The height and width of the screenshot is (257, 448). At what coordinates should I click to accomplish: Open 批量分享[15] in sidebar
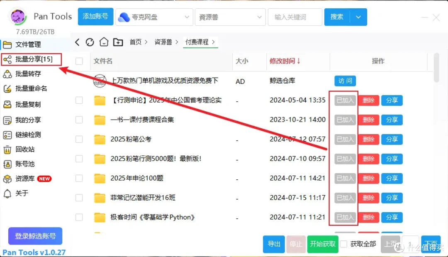click(31, 59)
